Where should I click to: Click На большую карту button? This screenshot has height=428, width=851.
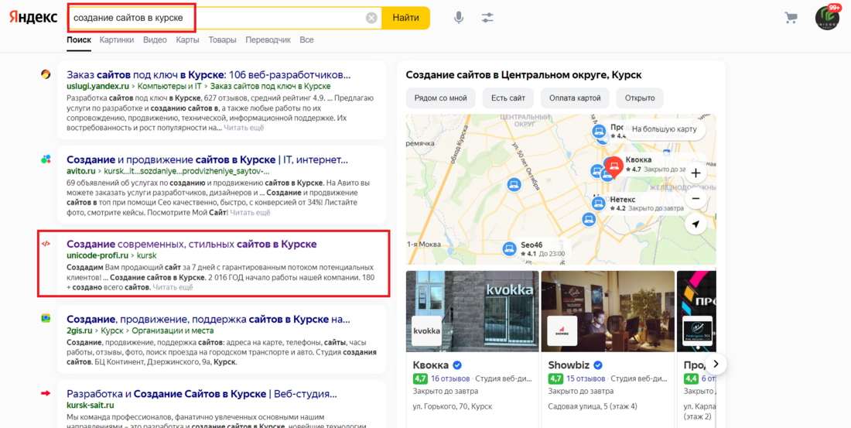point(665,129)
